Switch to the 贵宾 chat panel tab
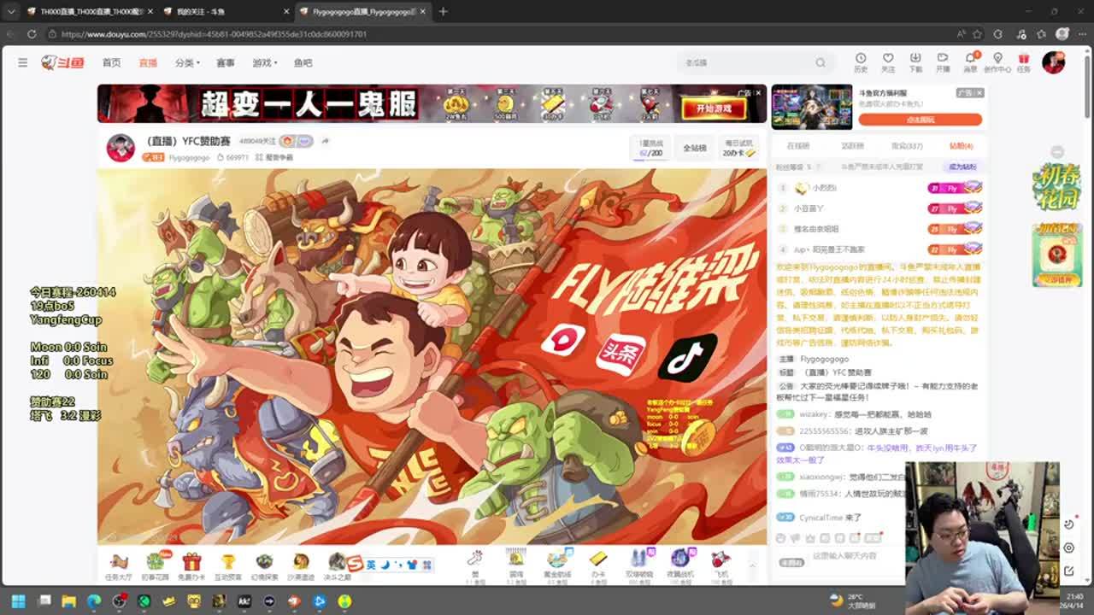Screen dimensions: 1094x615 pos(907,146)
